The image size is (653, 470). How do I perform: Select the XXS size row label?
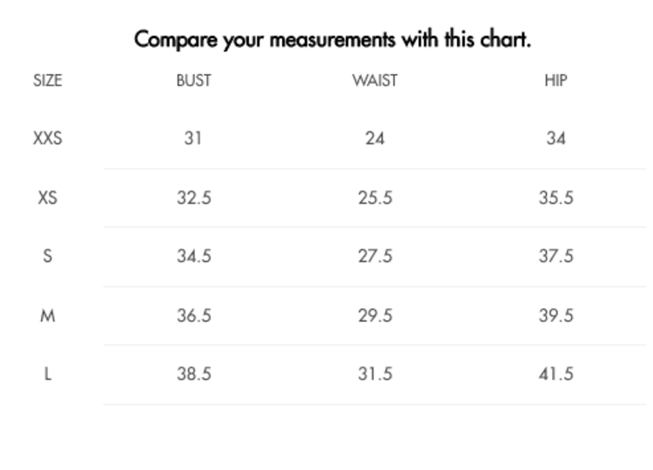pos(48,138)
